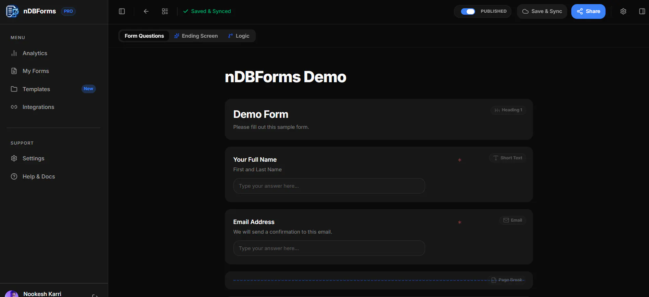Click the nDBForms logo icon
The image size is (649, 297).
(x=12, y=11)
